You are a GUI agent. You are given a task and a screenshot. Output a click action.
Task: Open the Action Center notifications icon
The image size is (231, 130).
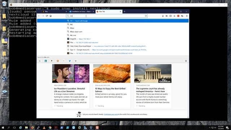coord(227,127)
